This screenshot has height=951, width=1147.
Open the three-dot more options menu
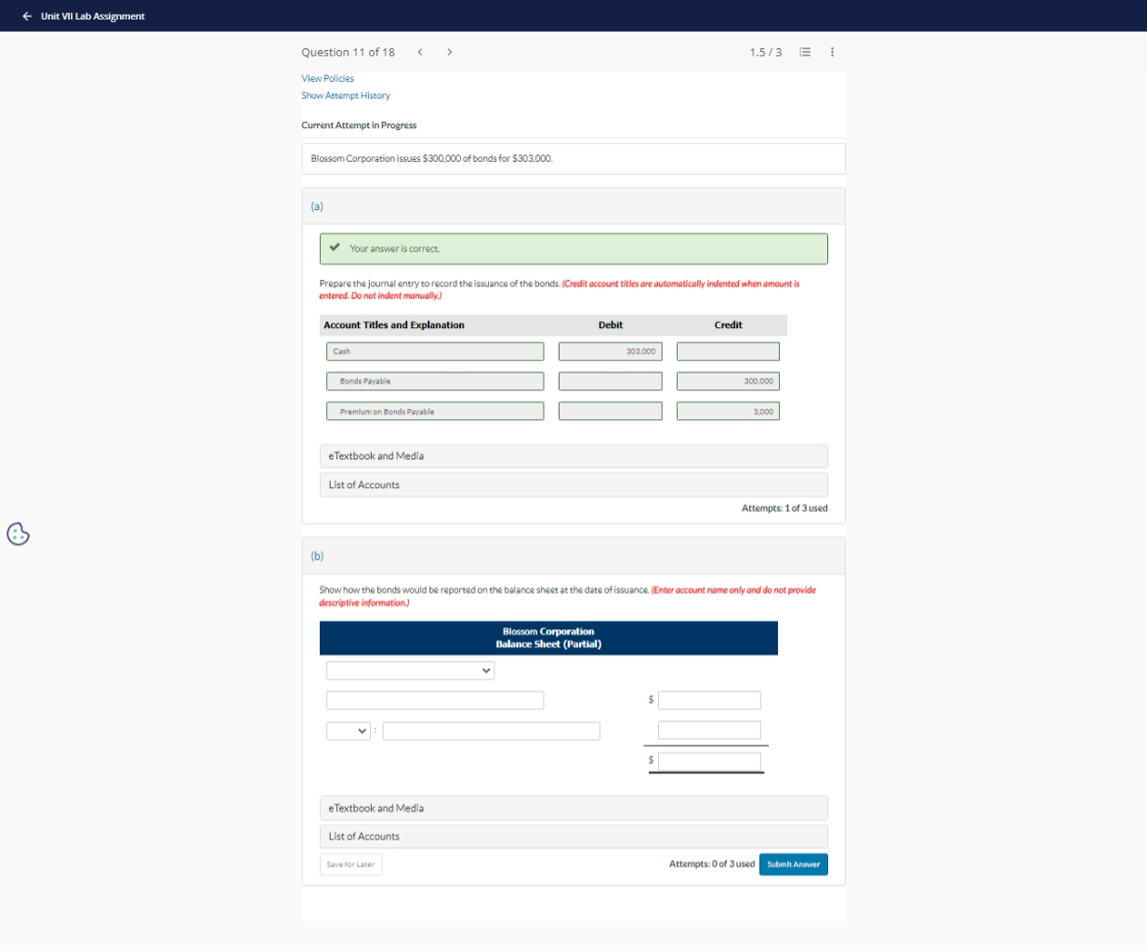pos(832,52)
